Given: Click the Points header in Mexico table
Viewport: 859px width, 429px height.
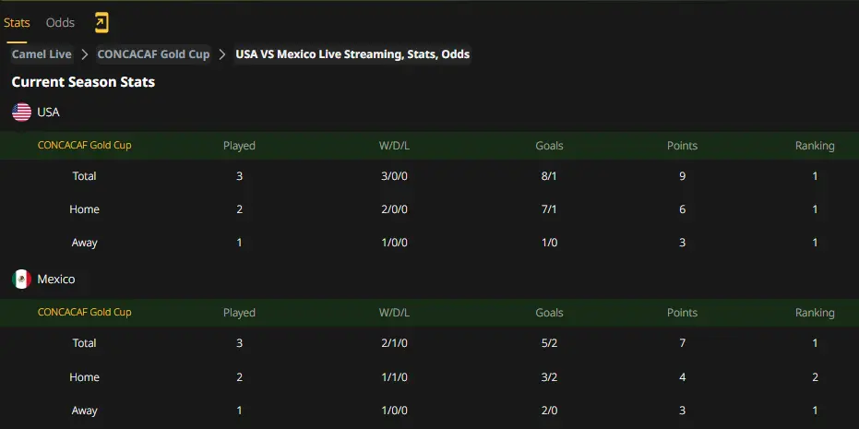Looking at the screenshot, I should 682,313.
